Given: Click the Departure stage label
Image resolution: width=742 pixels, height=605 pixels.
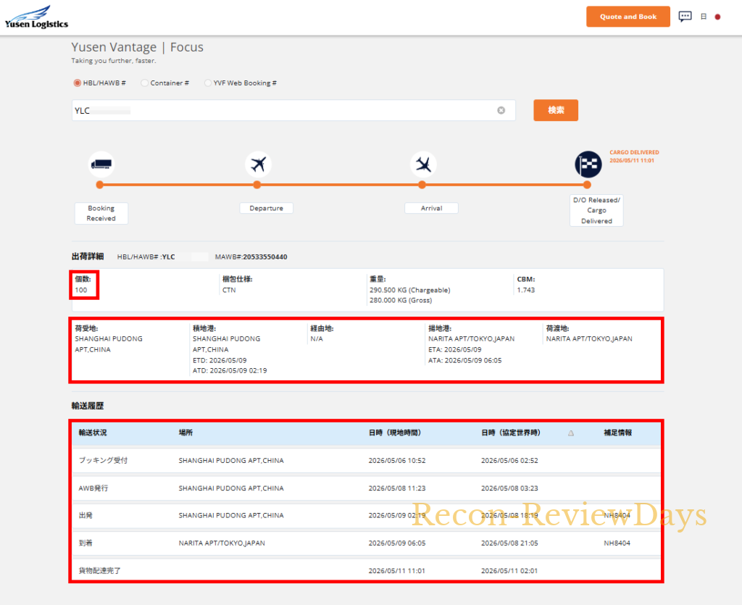Looking at the screenshot, I should point(267,208).
